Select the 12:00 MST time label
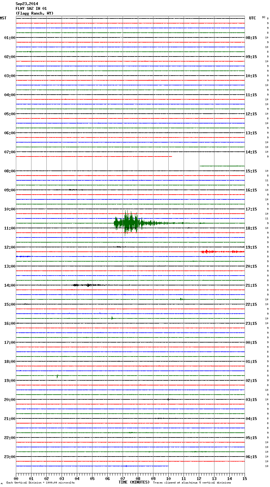The image size is (270, 487). (x=10, y=247)
